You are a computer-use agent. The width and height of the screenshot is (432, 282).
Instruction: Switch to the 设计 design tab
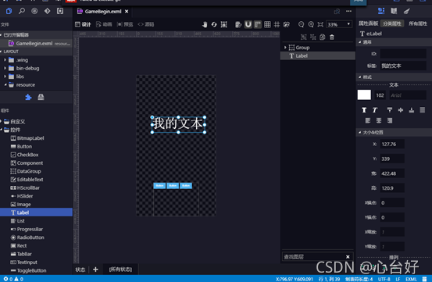[83, 24]
